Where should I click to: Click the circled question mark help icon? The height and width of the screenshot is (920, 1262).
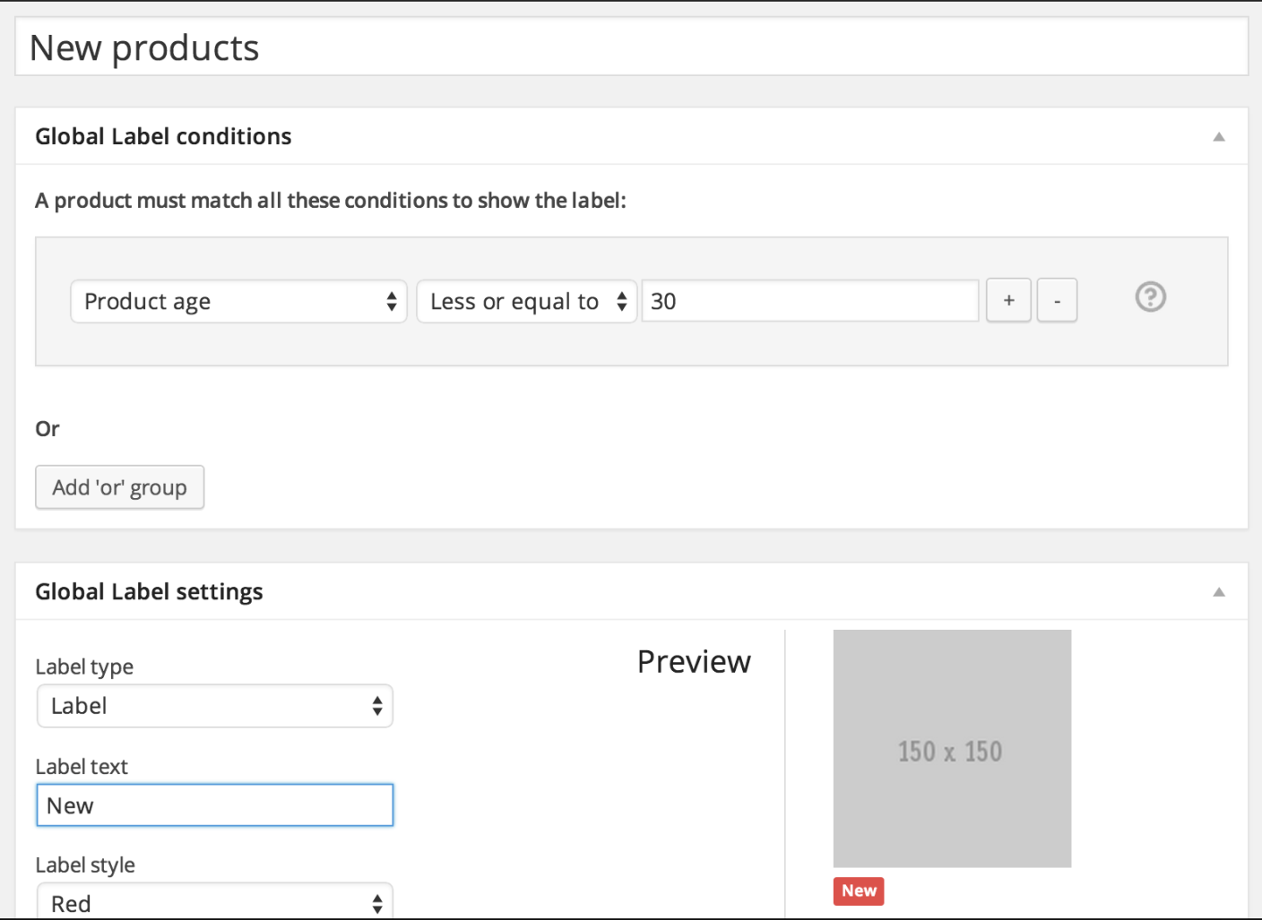click(1150, 297)
